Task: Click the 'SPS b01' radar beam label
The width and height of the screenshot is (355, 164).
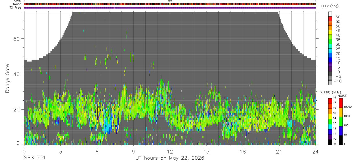Action: 34,158
